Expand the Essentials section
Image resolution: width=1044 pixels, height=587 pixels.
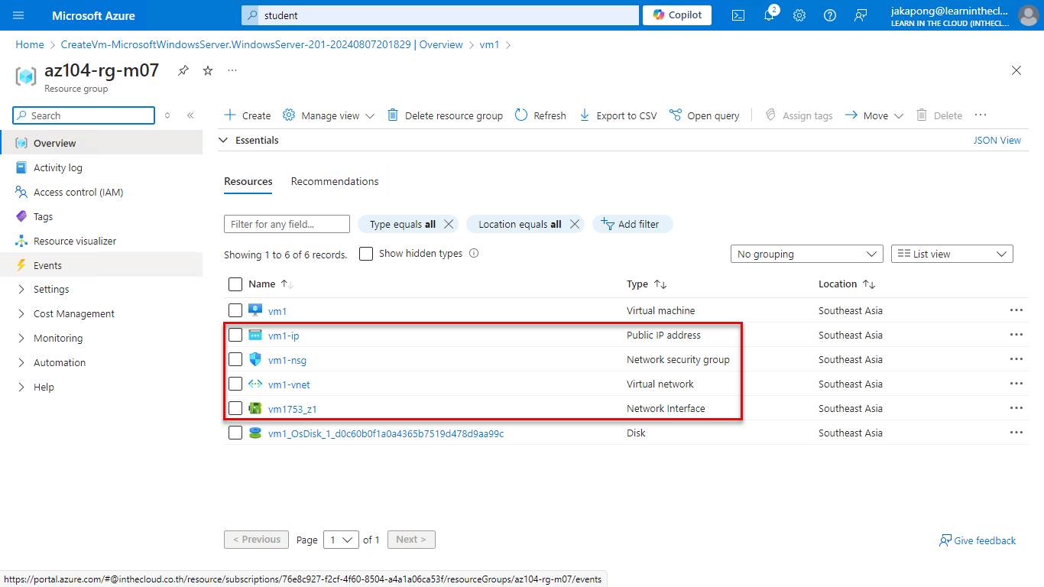pos(249,141)
